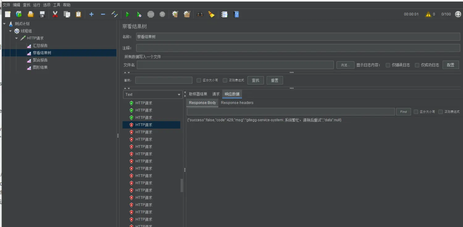
Task: Clear all results with the double broom icon
Action: click(187, 14)
